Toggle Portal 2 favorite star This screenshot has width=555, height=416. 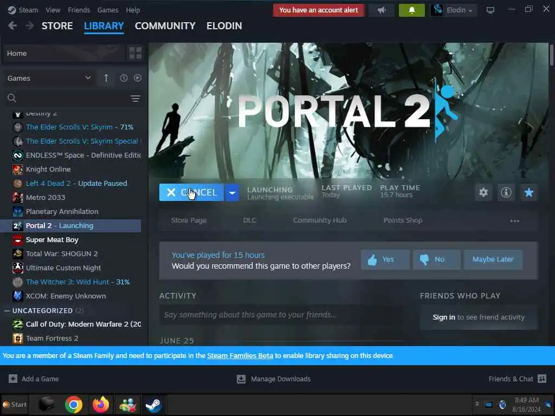click(529, 192)
